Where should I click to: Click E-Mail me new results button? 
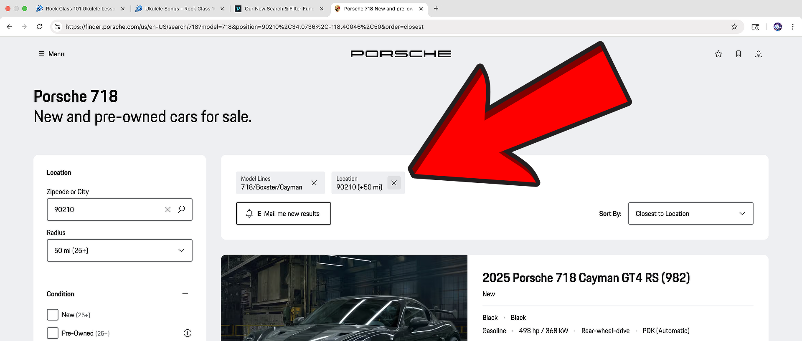point(284,214)
